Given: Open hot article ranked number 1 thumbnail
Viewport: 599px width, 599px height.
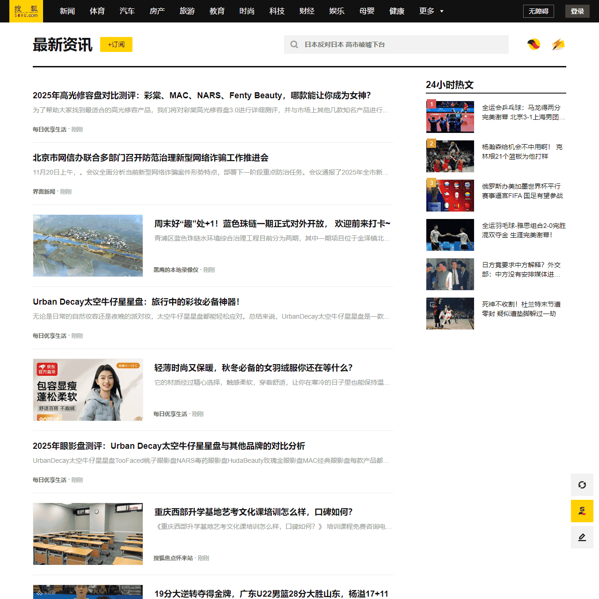Looking at the screenshot, I should tap(450, 117).
